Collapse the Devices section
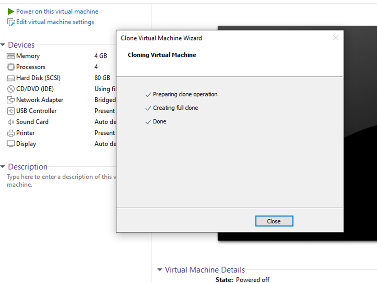Image resolution: width=377 pixels, height=283 pixels. pyautogui.click(x=3, y=45)
